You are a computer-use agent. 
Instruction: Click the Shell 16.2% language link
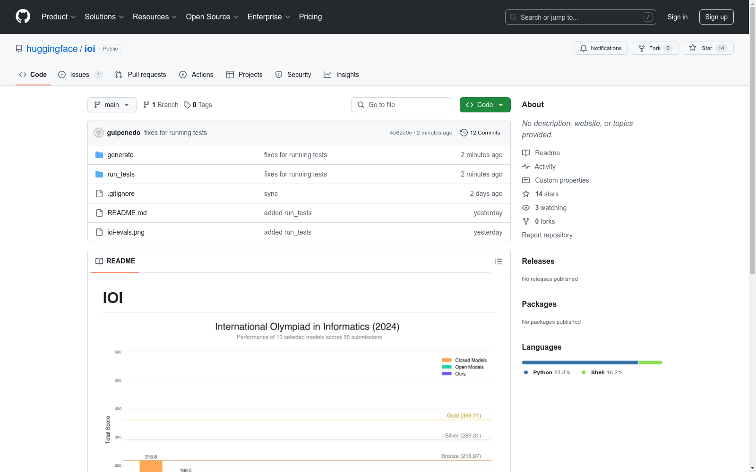point(602,372)
